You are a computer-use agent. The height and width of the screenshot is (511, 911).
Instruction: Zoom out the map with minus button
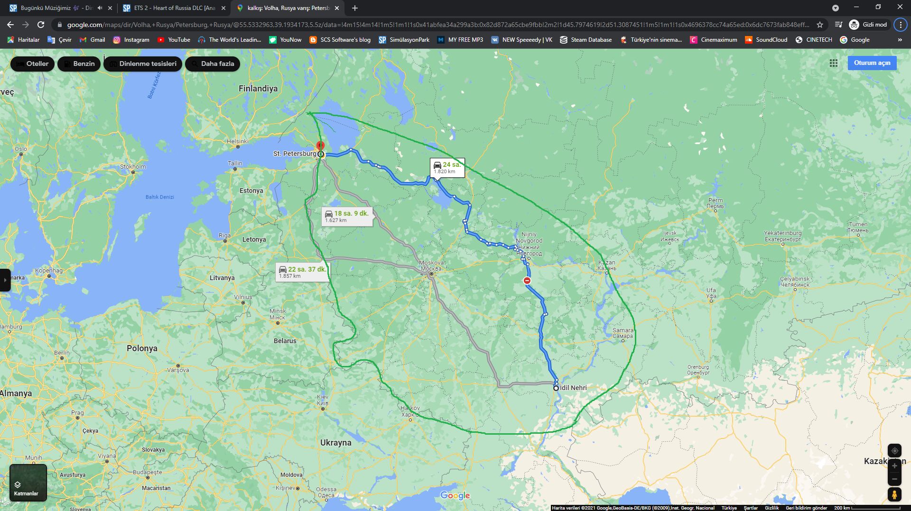click(894, 479)
